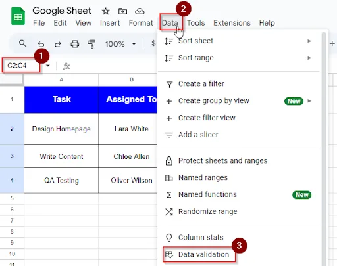
Task: Select the Write Content cell
Action: (x=61, y=156)
